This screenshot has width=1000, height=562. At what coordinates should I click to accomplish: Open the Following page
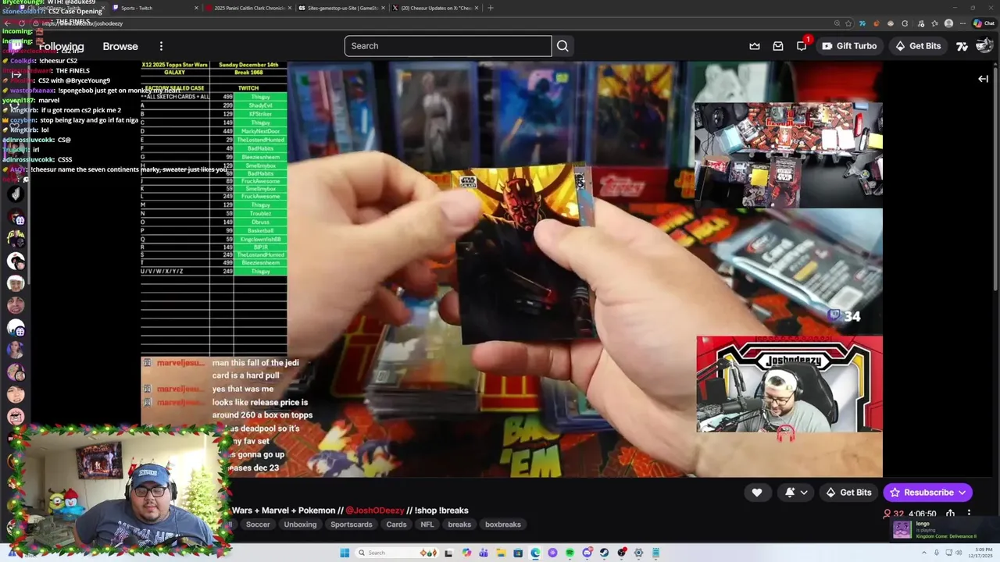pos(61,46)
